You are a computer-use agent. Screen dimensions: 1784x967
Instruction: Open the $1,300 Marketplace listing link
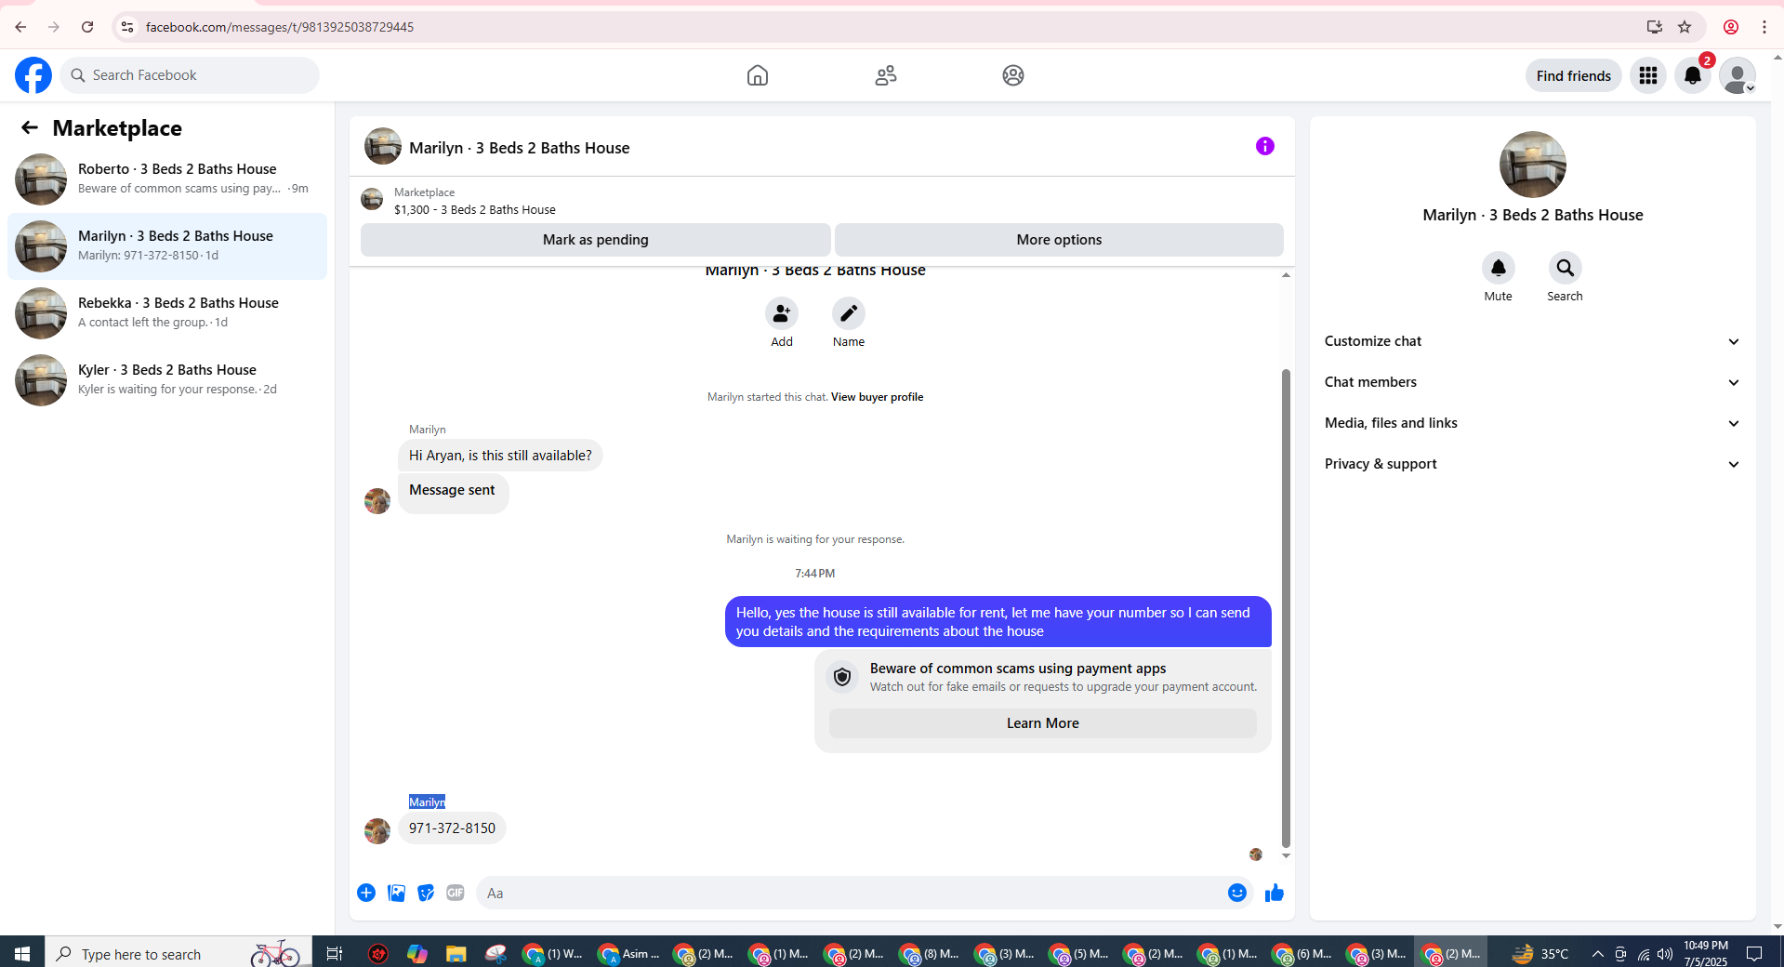[x=474, y=210]
